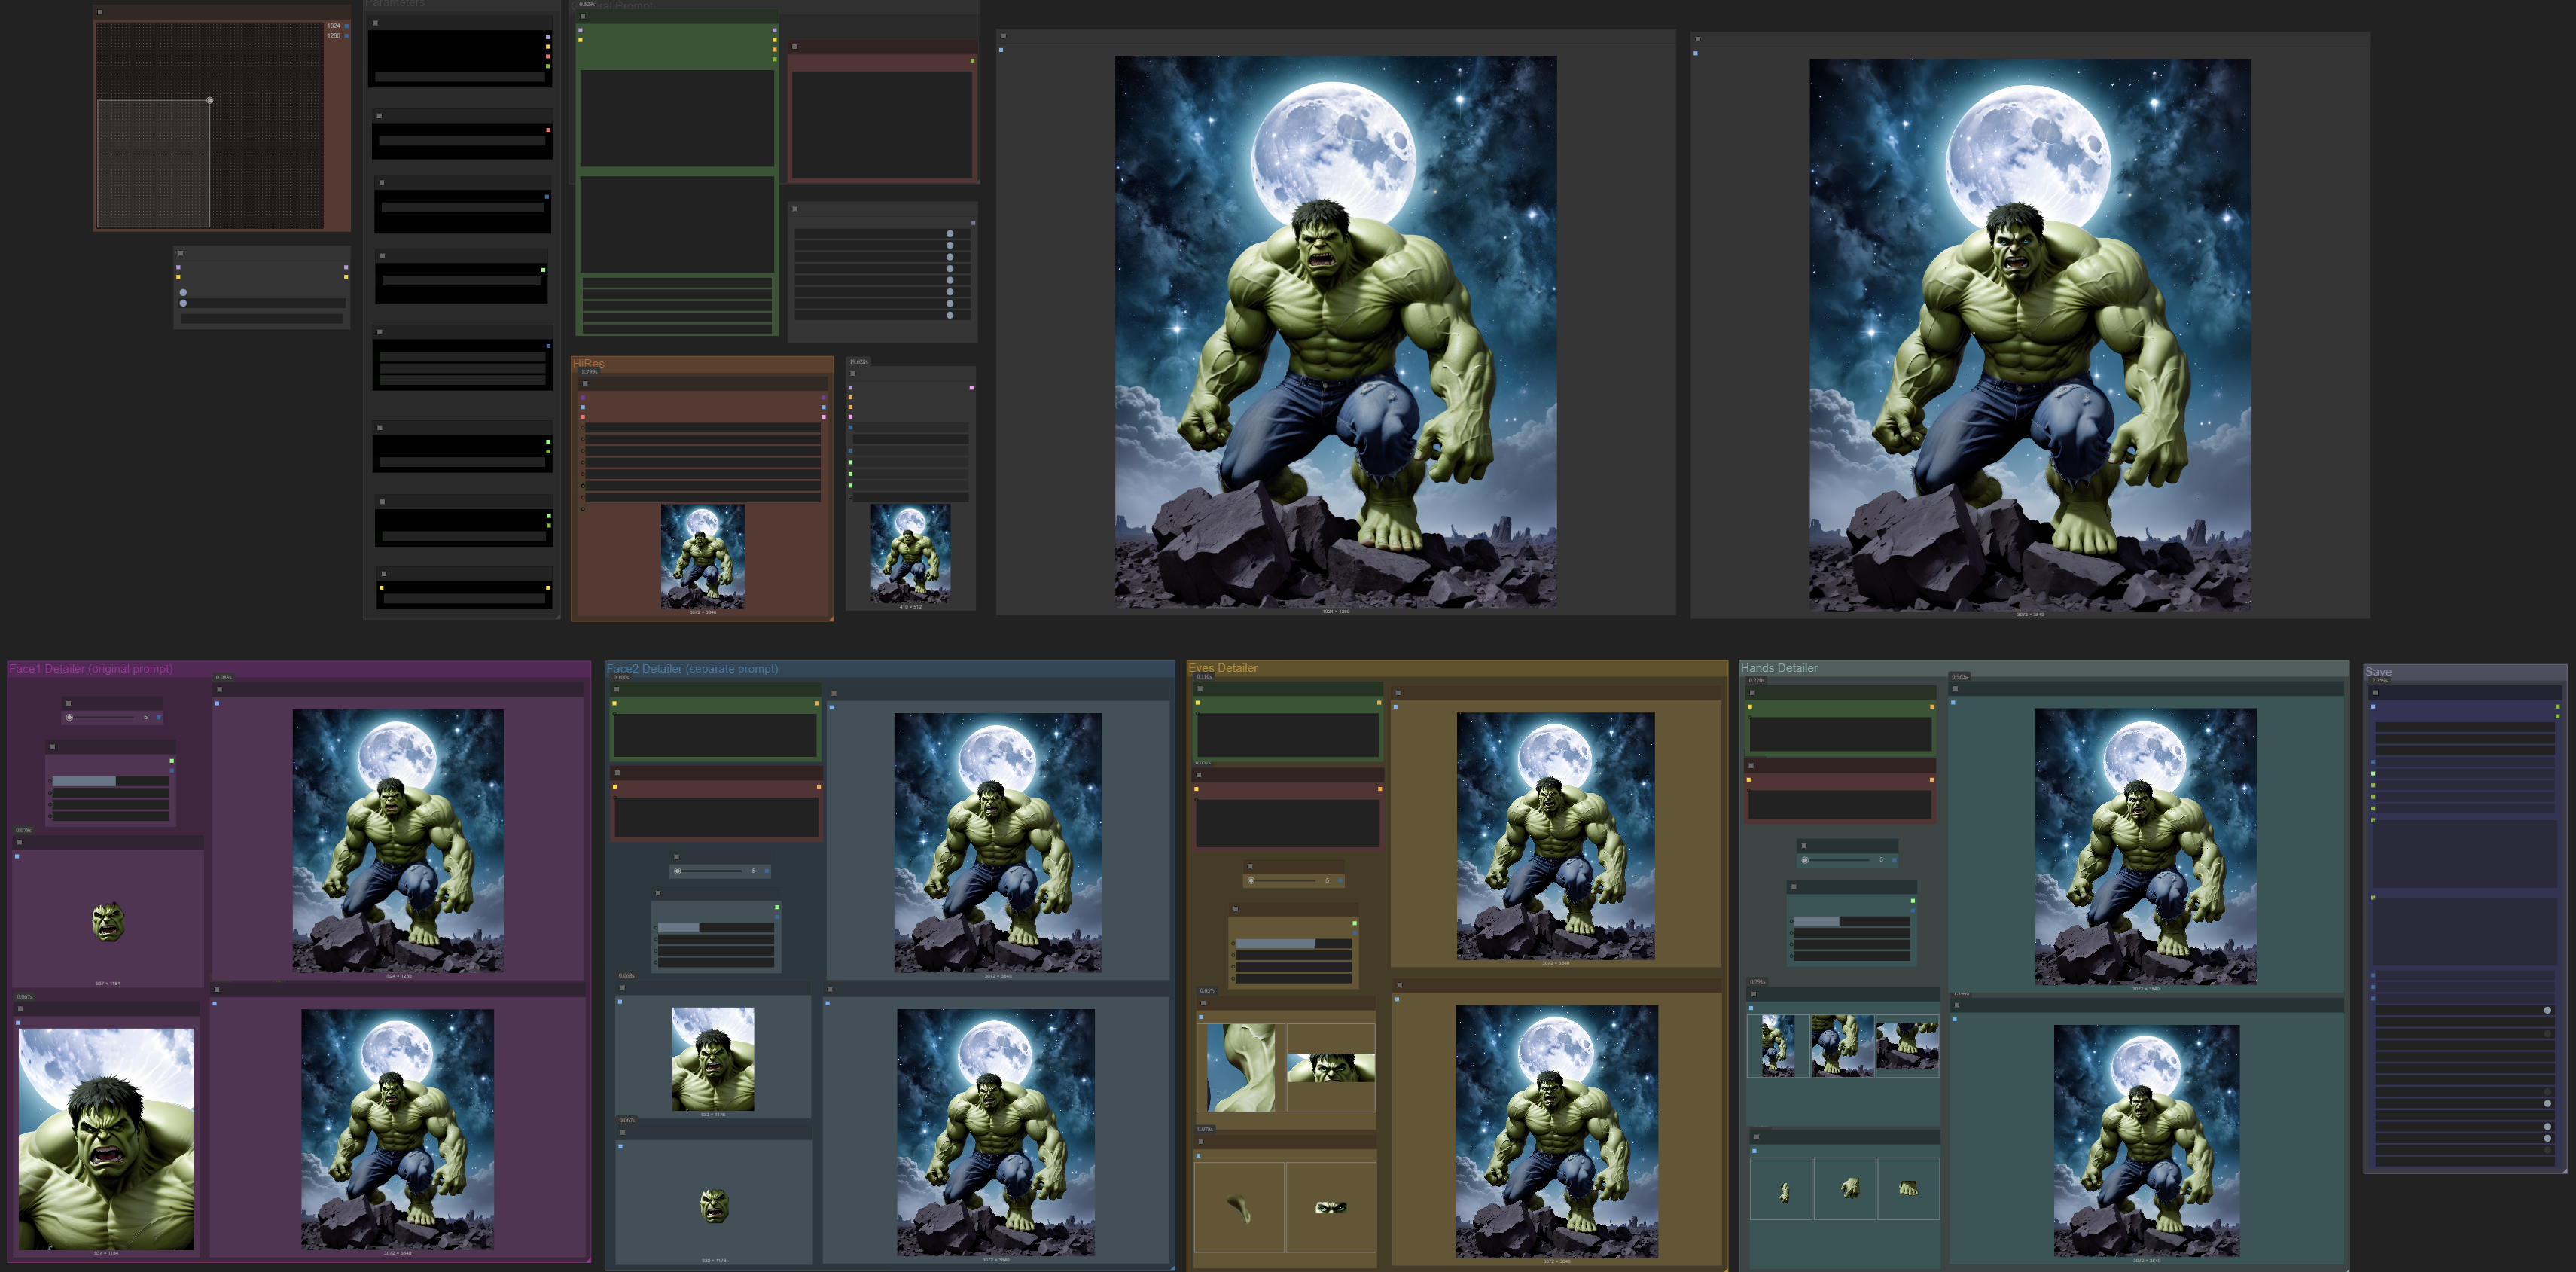Open the top widget row in the HiRes node
The width and height of the screenshot is (2576, 1272).
[x=702, y=428]
